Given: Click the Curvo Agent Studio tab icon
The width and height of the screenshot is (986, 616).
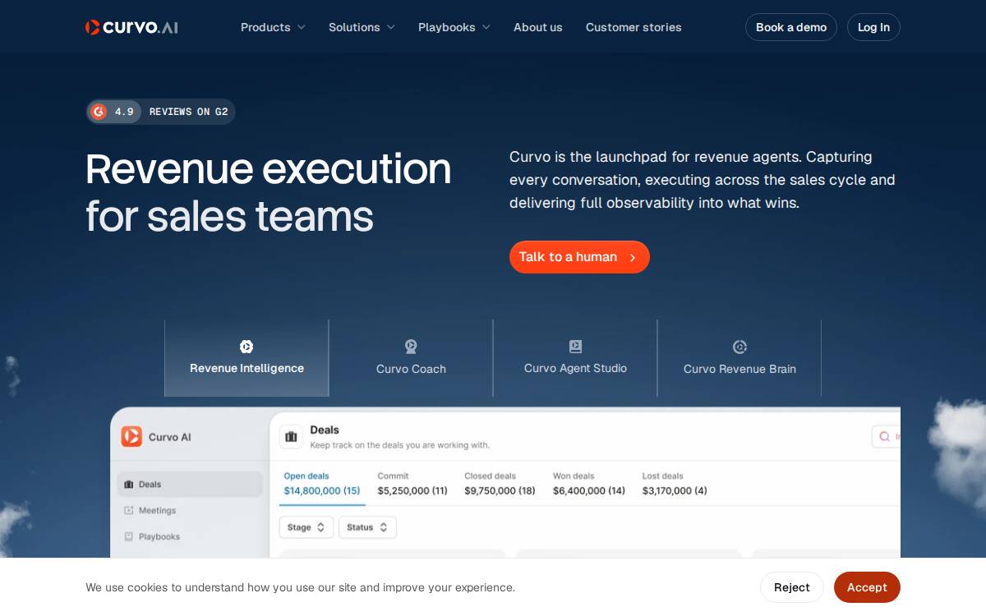Looking at the screenshot, I should point(575,347).
